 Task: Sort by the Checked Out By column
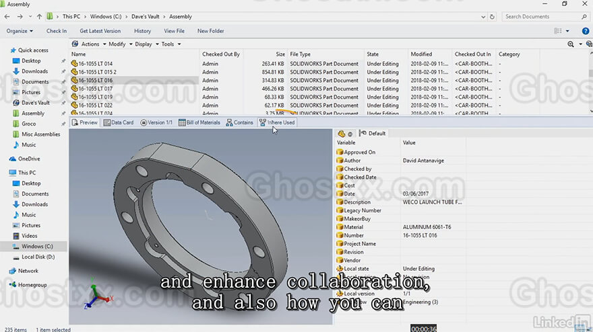(x=221, y=54)
